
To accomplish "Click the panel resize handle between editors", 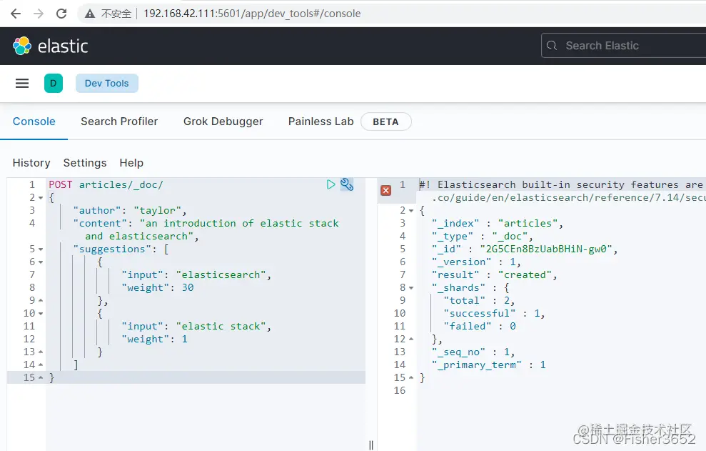I will tap(371, 445).
